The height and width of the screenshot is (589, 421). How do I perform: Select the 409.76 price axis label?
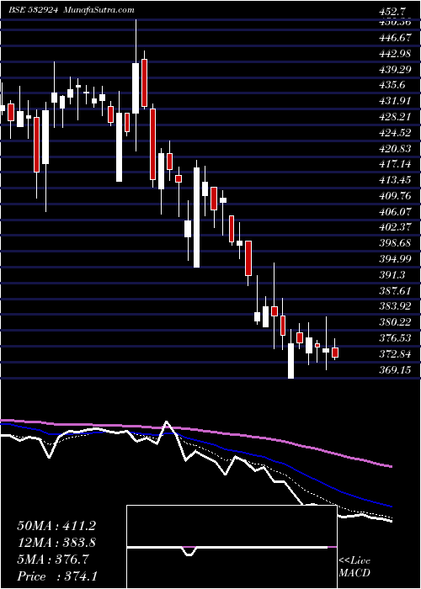394,196
